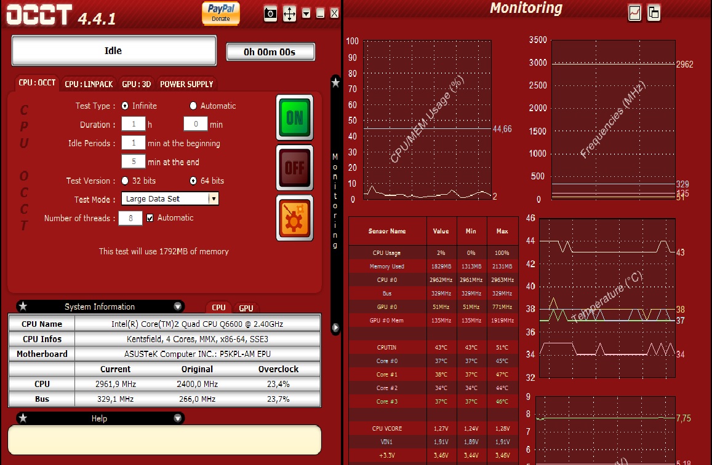This screenshot has height=465, width=712.
Task: Expand the System Information dropdown arrow
Action: coord(178,307)
